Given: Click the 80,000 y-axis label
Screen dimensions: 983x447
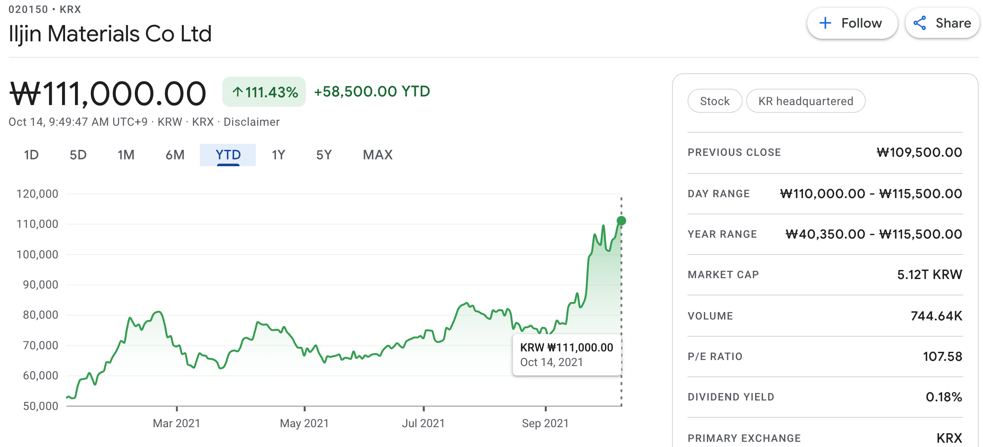Looking at the screenshot, I should (x=40, y=315).
